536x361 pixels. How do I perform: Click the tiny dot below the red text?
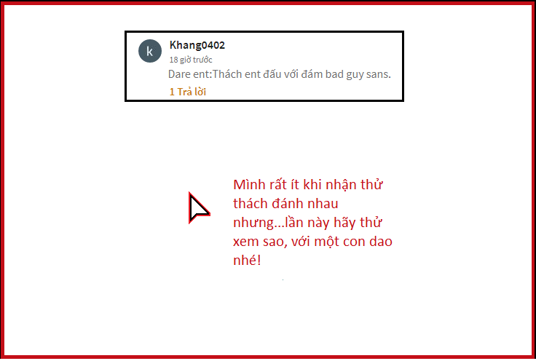[283, 279]
